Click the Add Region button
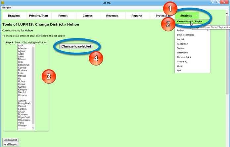The height and width of the screenshot is (147, 230). tap(11, 144)
